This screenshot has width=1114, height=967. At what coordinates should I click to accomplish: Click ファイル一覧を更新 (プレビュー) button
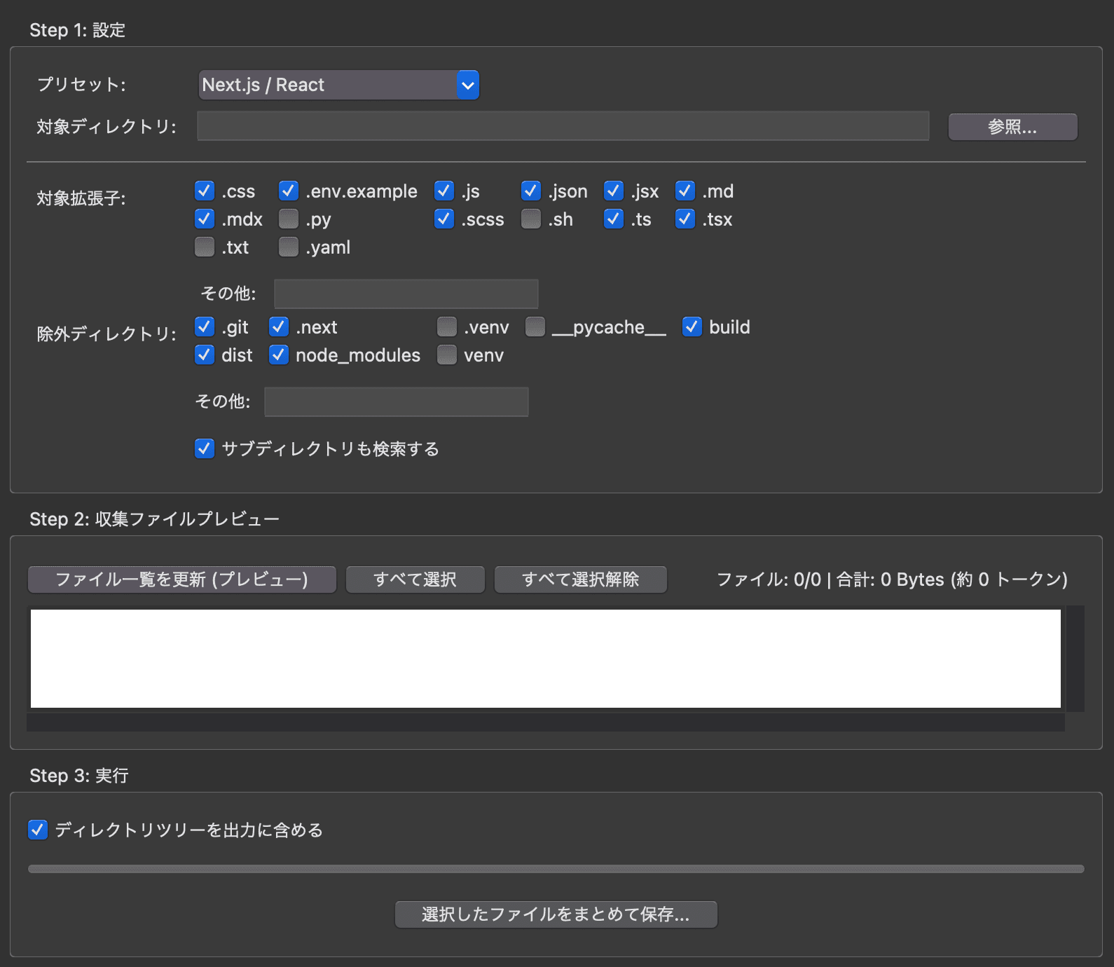(x=182, y=579)
